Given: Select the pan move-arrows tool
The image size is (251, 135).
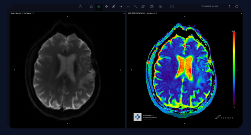Looking at the screenshot, I should 106,7.
